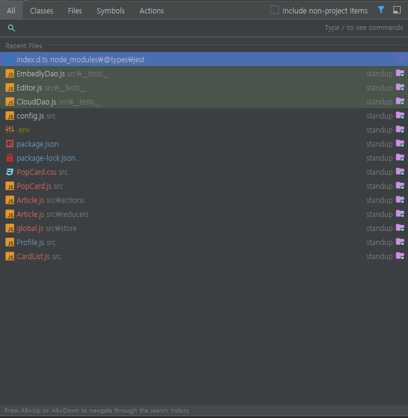
Task: Click standup label on Profile.js row
Action: [x=379, y=243]
